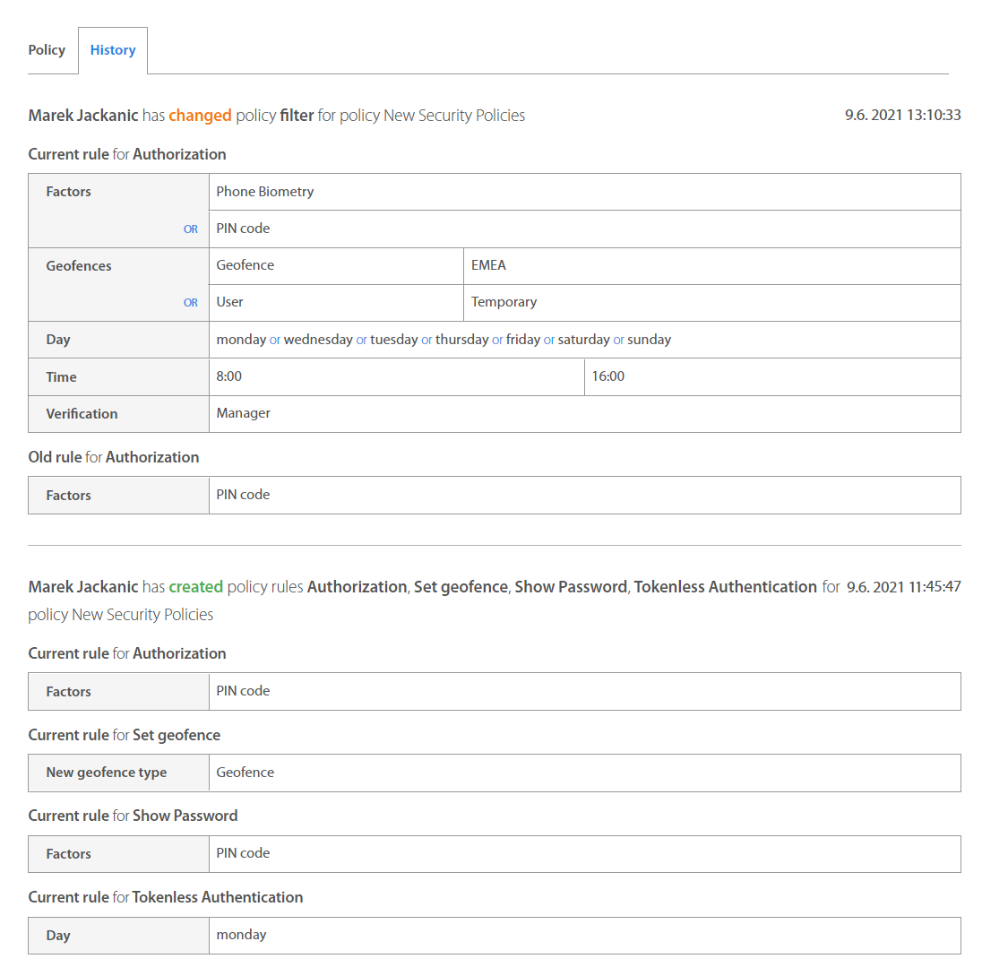Click the New geofence type label
The image size is (982, 976).
pyautogui.click(x=107, y=773)
